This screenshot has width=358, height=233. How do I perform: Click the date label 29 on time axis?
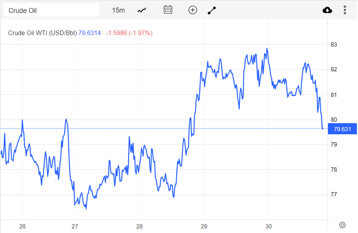click(x=204, y=226)
